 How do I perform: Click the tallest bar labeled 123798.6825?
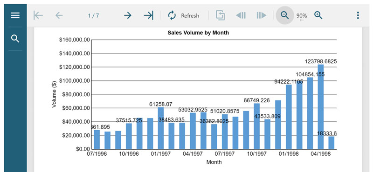point(321,107)
